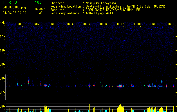
Task: Click the meteor count 36
Action: pyautogui.click(x=41, y=13)
